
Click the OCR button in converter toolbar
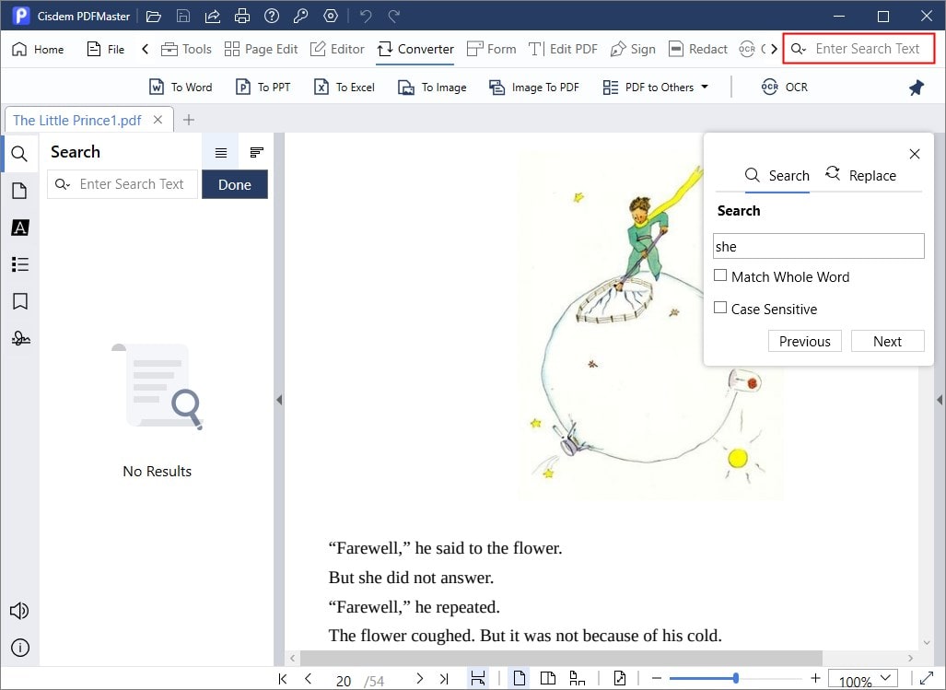pyautogui.click(x=784, y=88)
